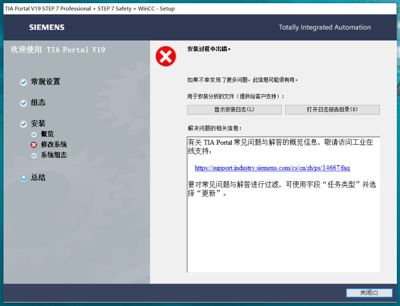
Task: Open the support.industry.siemens.com FAQ link
Action: tap(272, 168)
